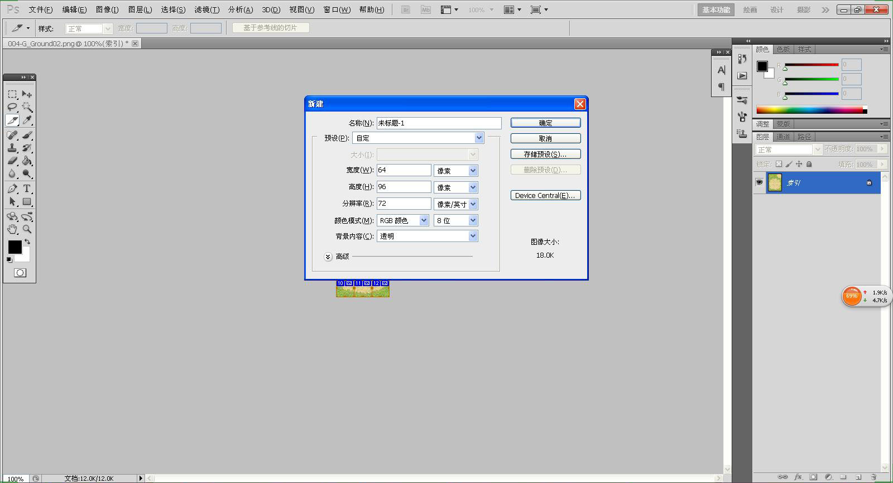Open Device Central from the dialog
This screenshot has width=893, height=483.
click(x=546, y=195)
